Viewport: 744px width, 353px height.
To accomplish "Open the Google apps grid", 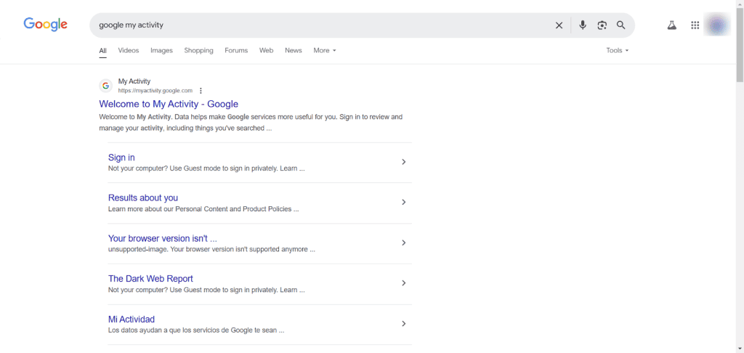I will pyautogui.click(x=695, y=25).
